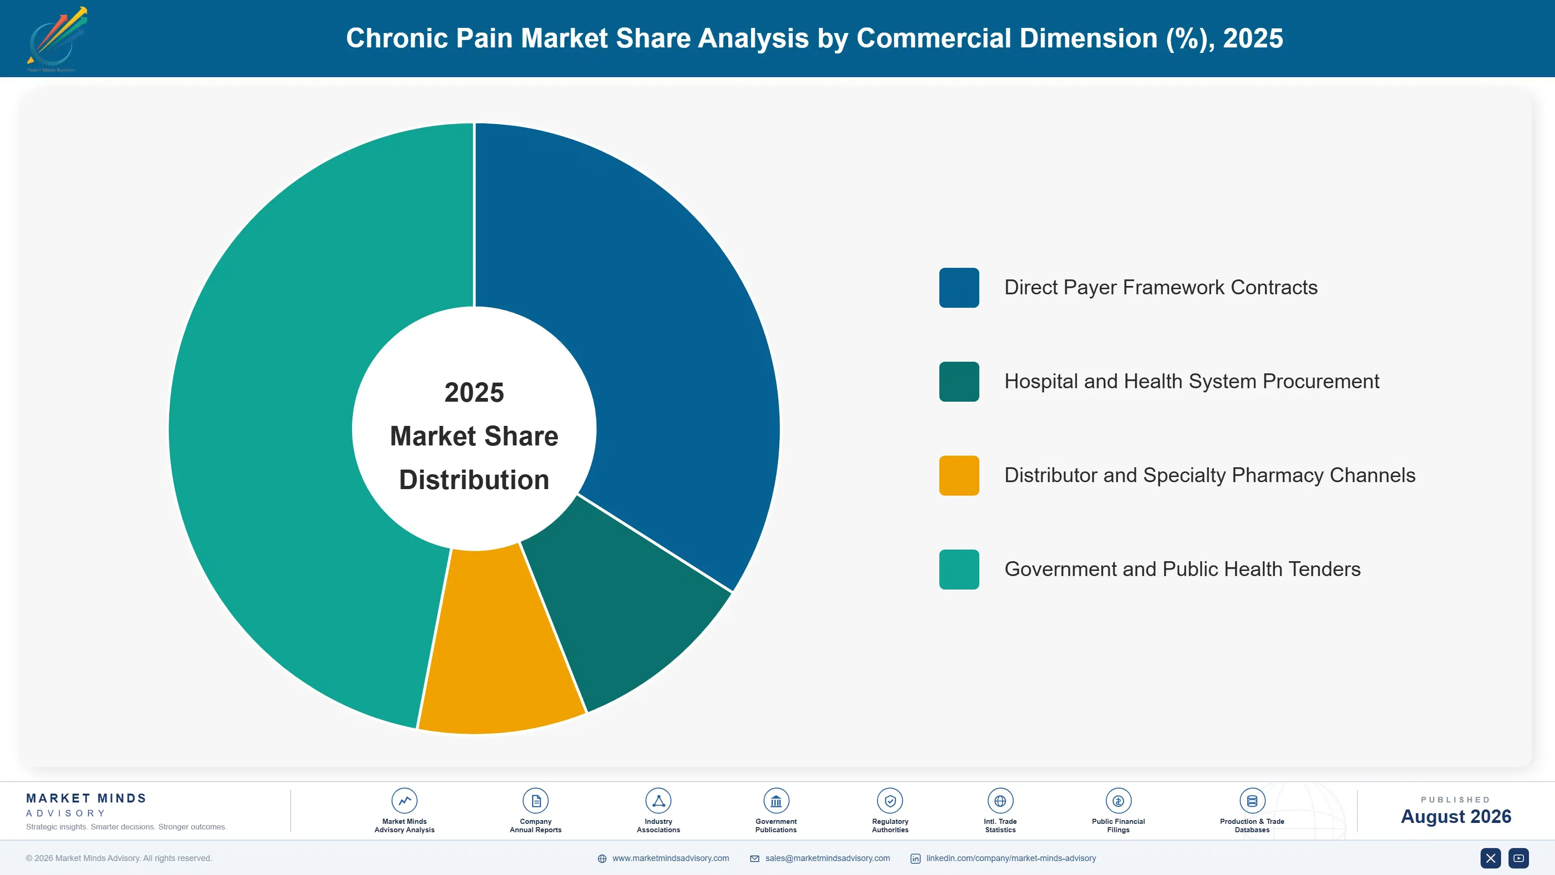
Task: Select the Distributor and Specialty Pharmacy orange swatch
Action: tap(959, 476)
